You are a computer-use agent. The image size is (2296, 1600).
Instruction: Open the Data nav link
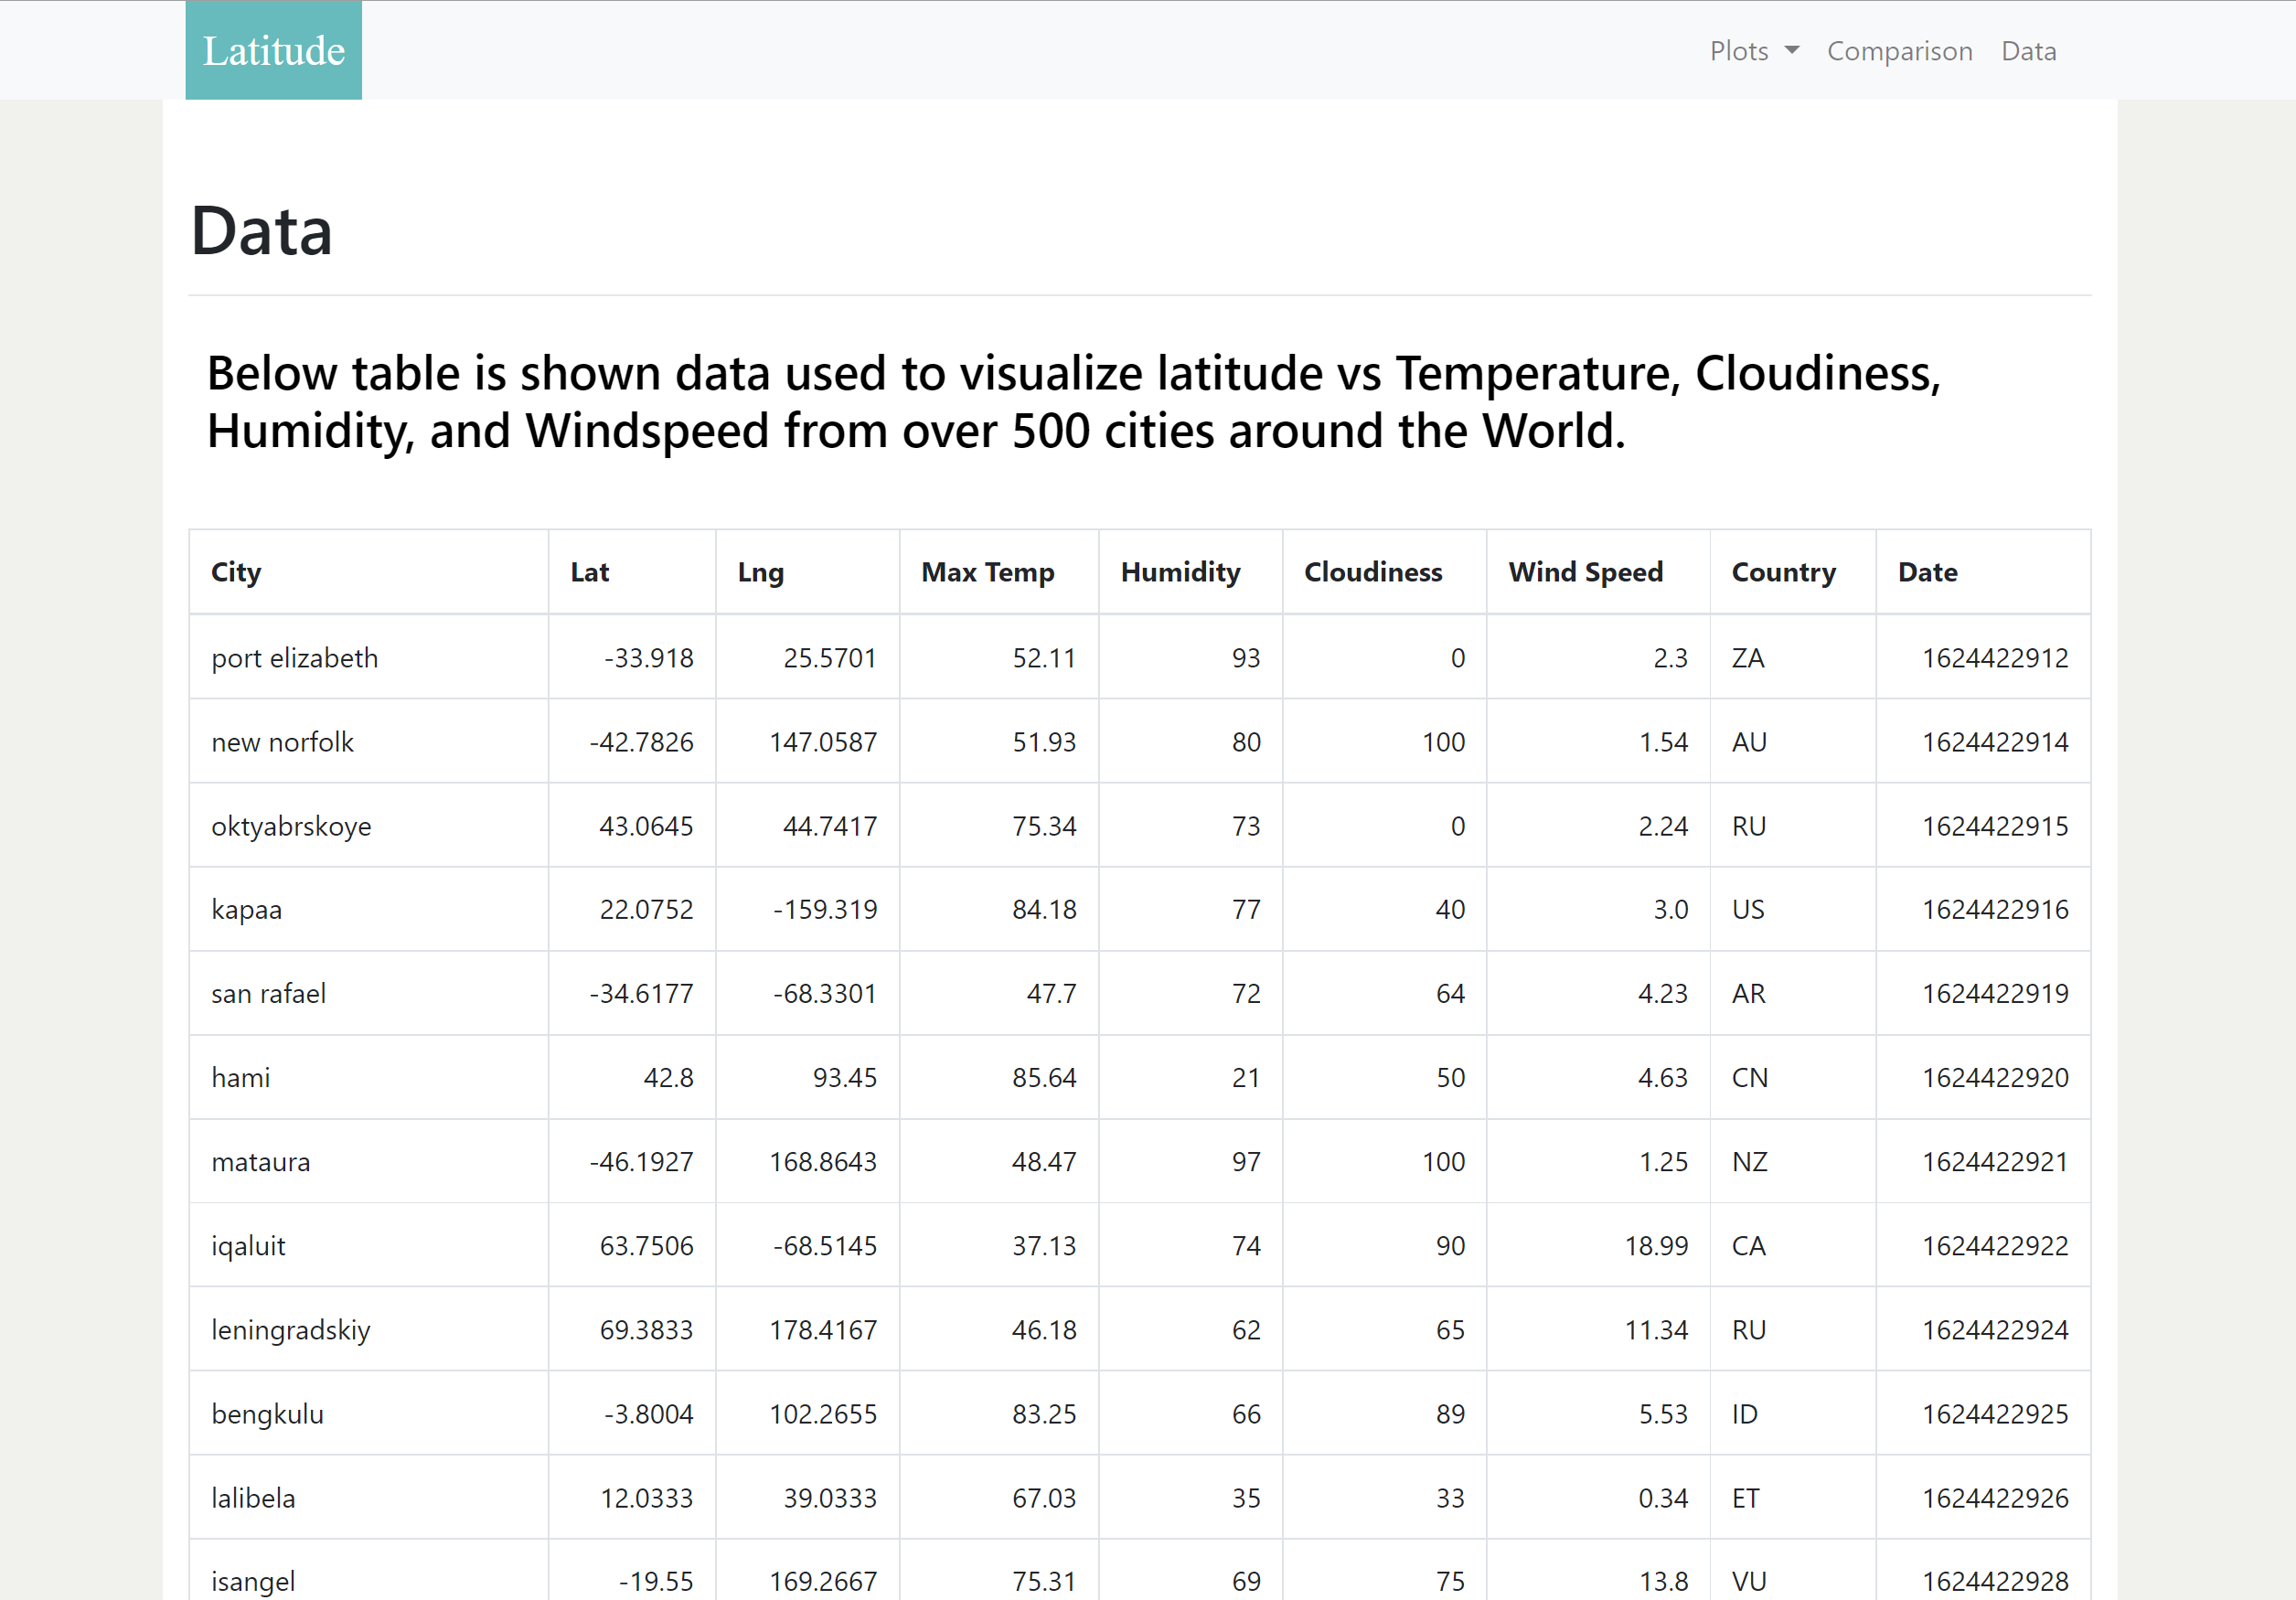(x=2028, y=51)
